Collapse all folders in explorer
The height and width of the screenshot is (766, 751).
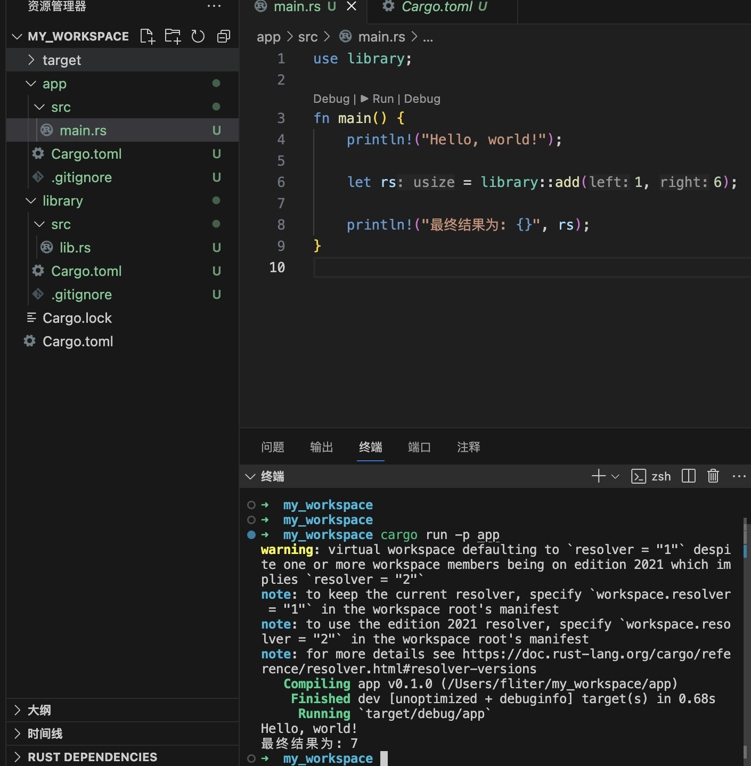click(x=224, y=36)
